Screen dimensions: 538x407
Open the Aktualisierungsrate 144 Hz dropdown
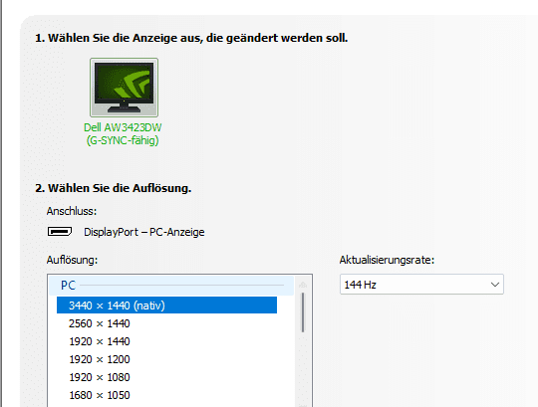click(x=421, y=285)
